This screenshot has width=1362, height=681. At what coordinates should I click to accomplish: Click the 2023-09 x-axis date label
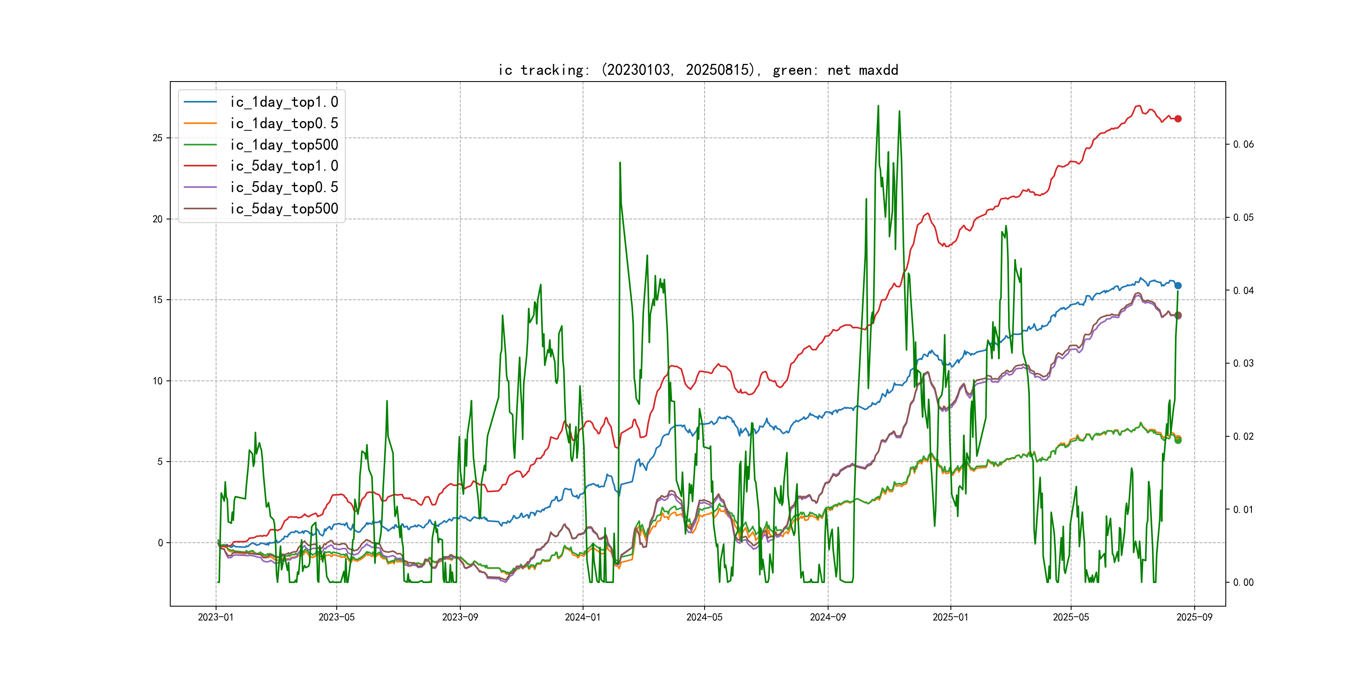[460, 617]
